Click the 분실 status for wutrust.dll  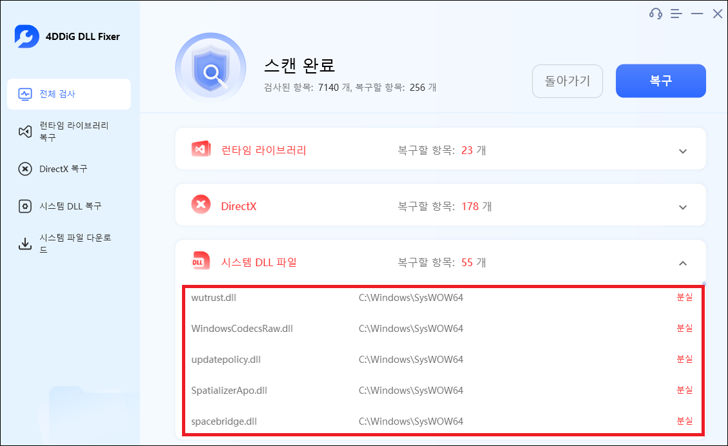pos(684,297)
